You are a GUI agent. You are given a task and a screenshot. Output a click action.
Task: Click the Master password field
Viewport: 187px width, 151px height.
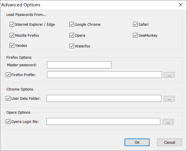[79, 65]
